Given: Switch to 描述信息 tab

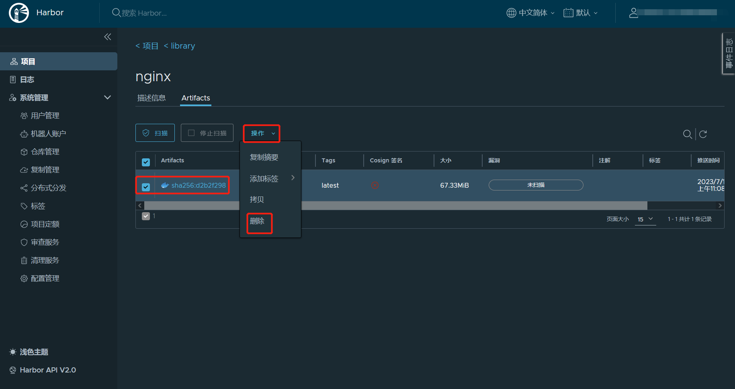Looking at the screenshot, I should (x=152, y=98).
